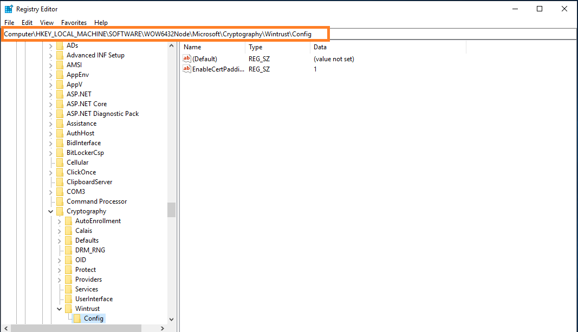Close the Registry Editor window
578x332 pixels.
(x=564, y=9)
